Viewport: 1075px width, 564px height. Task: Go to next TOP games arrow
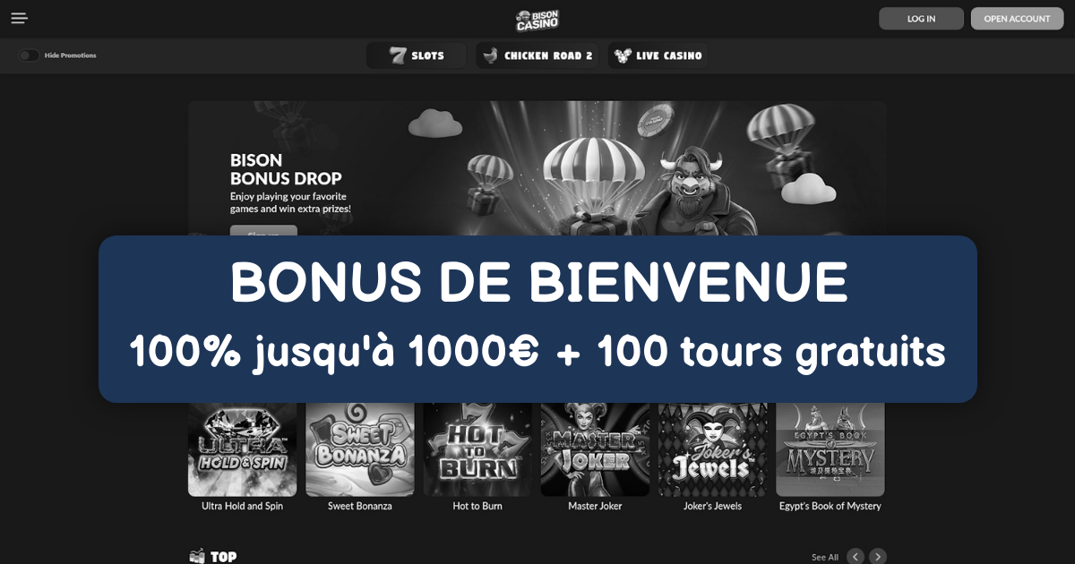pyautogui.click(x=878, y=557)
